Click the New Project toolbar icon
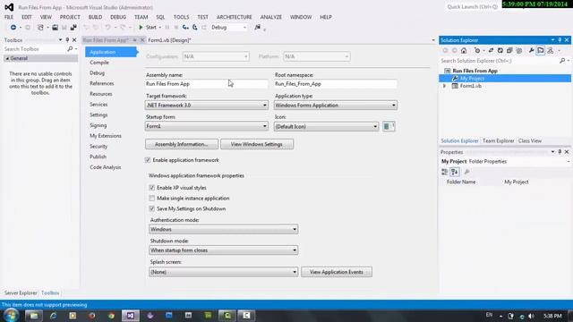The image size is (573, 322). (40, 28)
